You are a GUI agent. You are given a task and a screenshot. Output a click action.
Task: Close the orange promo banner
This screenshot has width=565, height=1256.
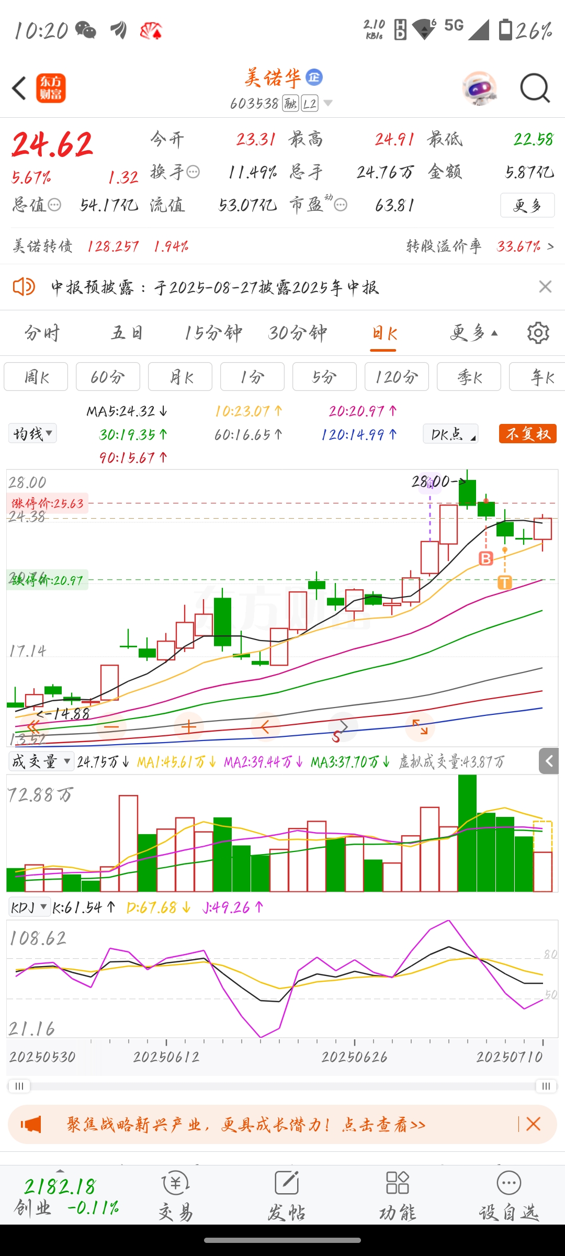(533, 1124)
